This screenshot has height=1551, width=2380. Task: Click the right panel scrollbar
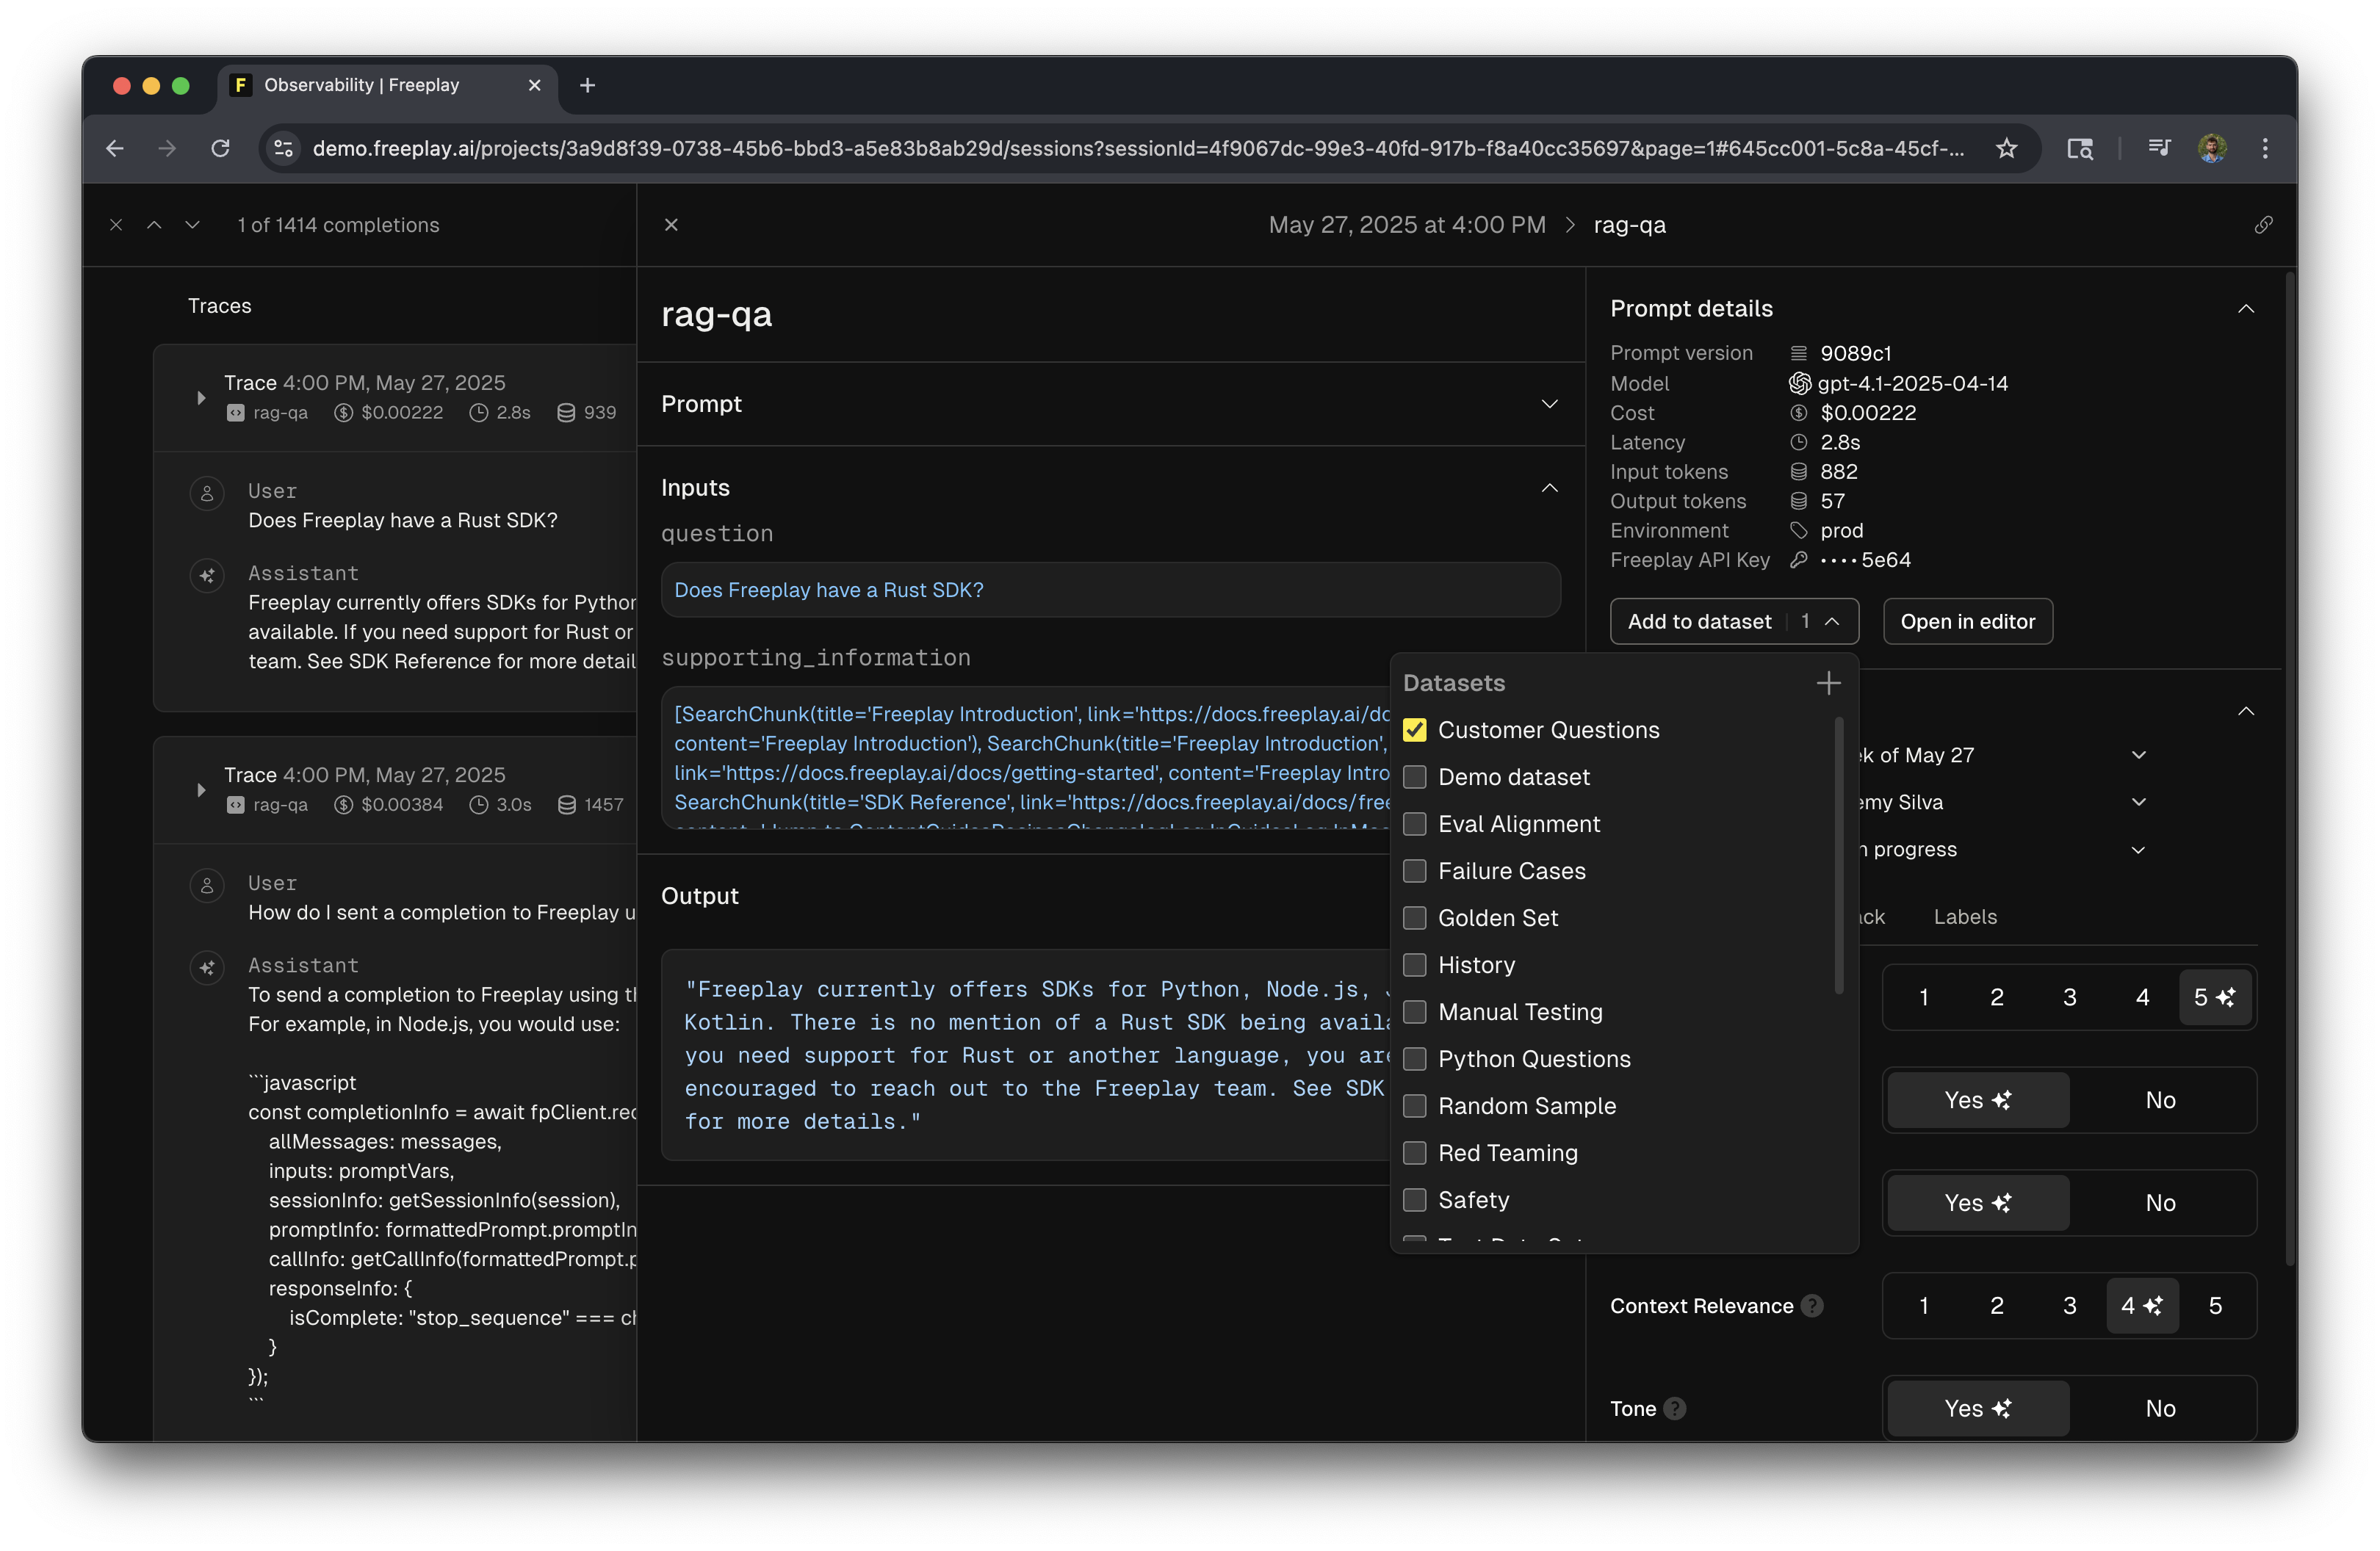(2290, 769)
